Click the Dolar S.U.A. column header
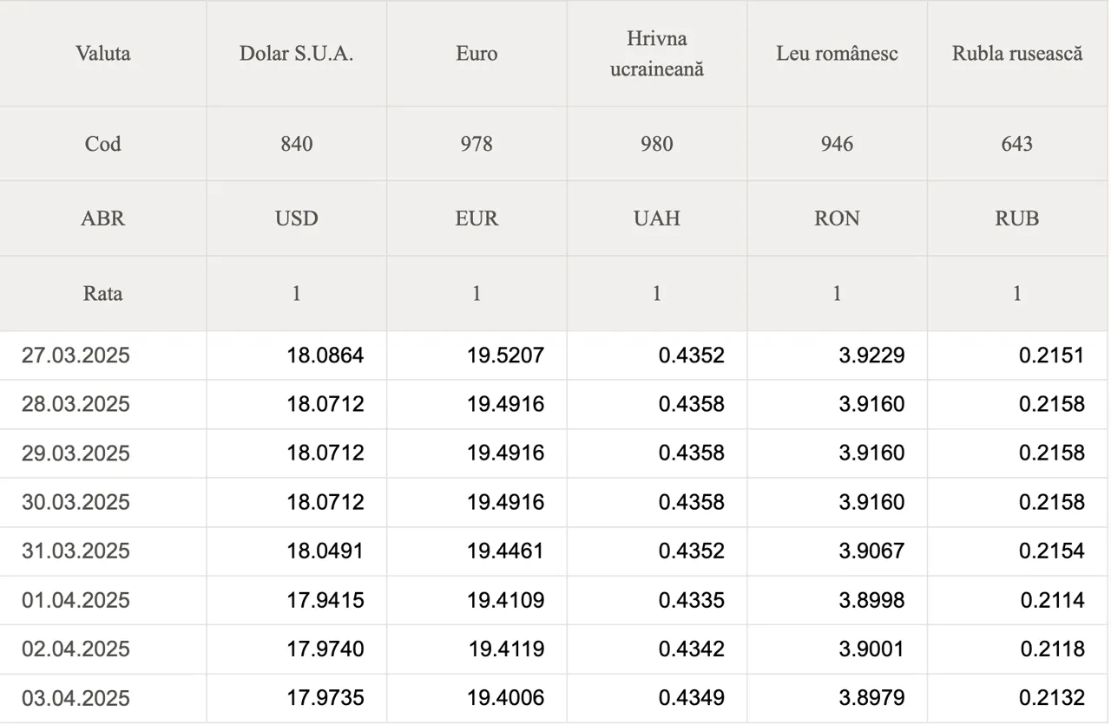This screenshot has height=724, width=1111. (x=297, y=53)
